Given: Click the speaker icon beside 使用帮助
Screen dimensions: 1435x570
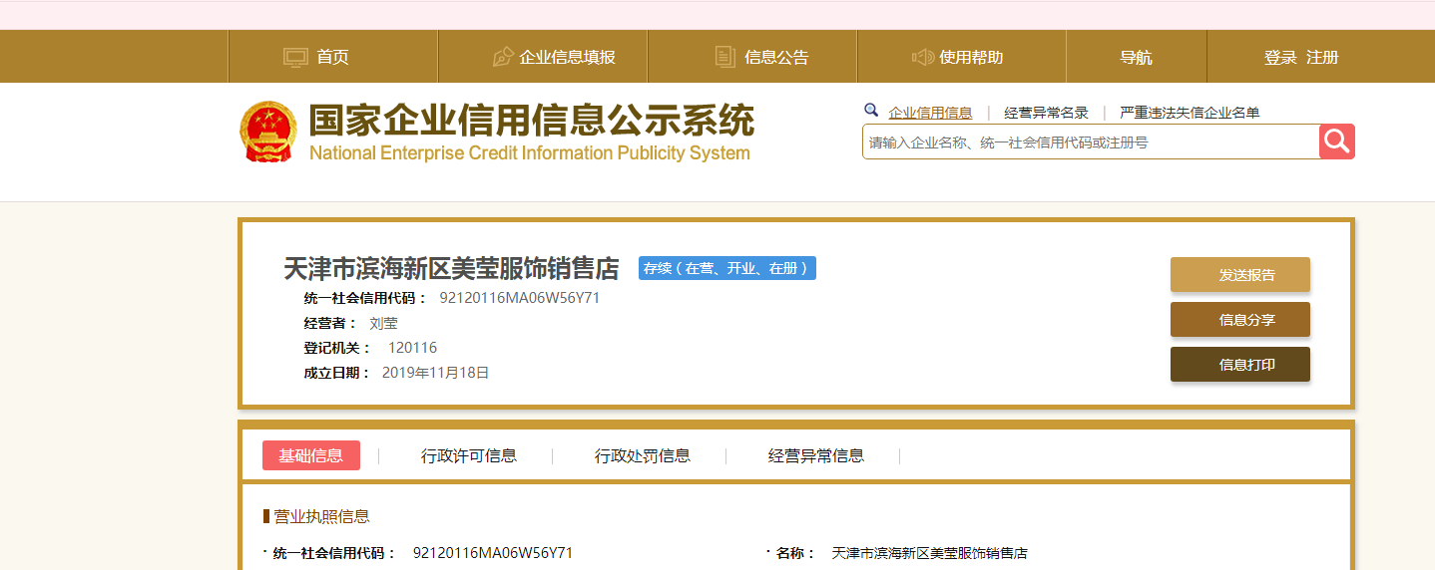Looking at the screenshot, I should coord(922,57).
